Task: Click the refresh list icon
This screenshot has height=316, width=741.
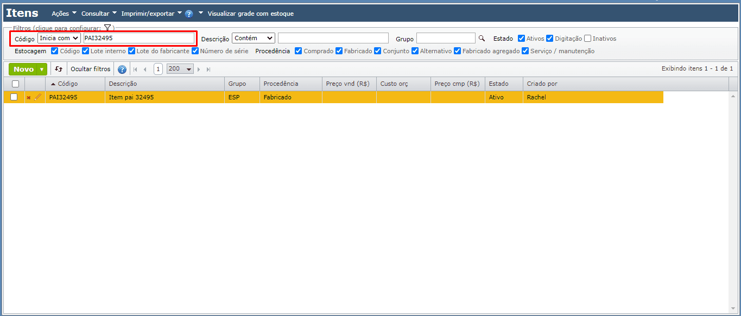Action: (59, 69)
